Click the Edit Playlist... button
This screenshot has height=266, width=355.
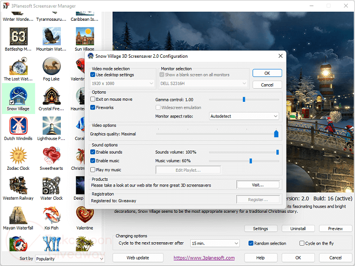[188, 170]
